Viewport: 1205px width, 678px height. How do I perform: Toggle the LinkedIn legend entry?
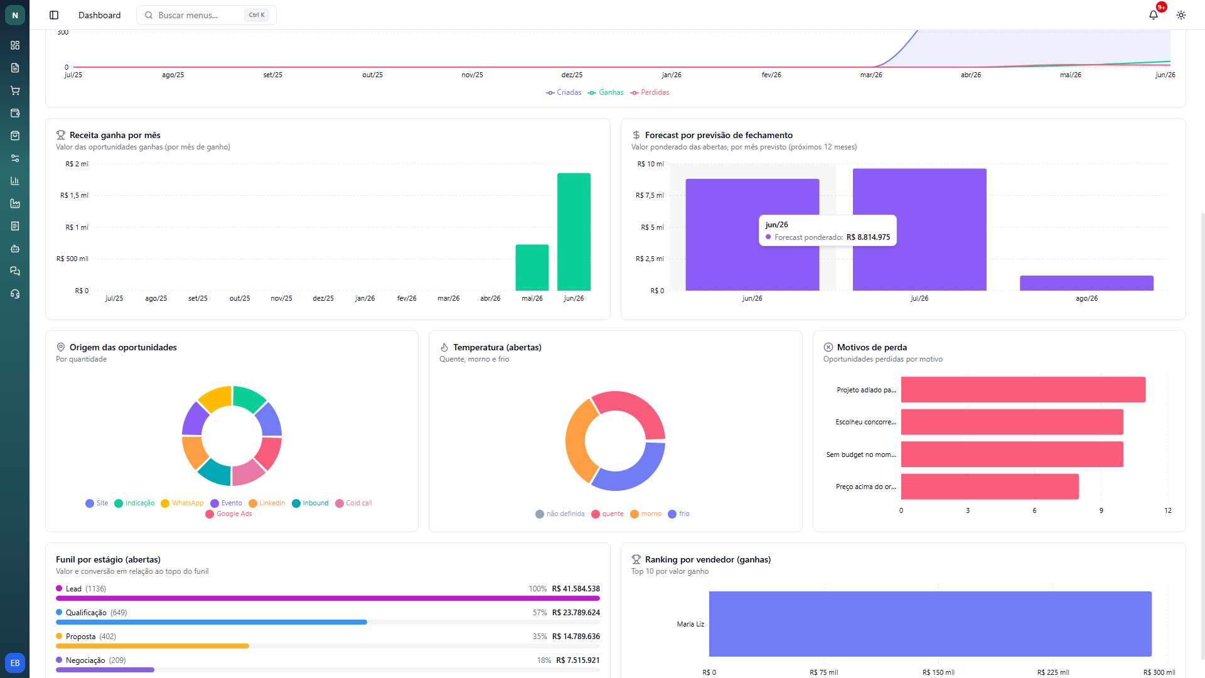[x=267, y=503]
